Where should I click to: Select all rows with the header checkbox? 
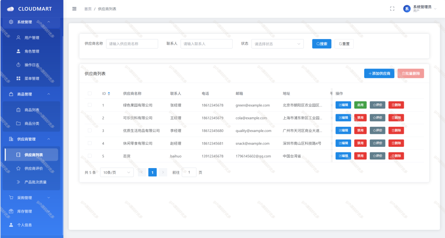90,93
